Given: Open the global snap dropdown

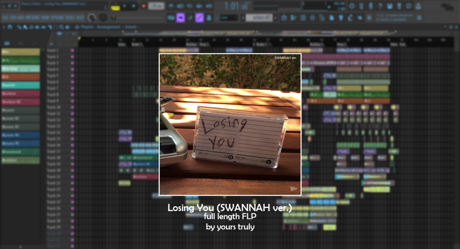Looking at the screenshot, I should pos(228,18).
